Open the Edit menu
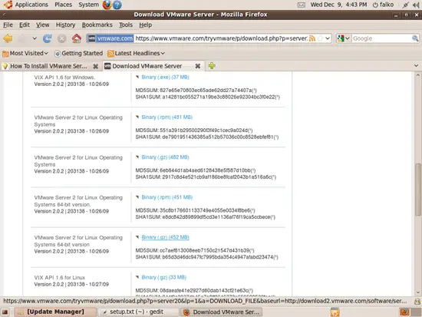Screen dimensions: 422x317 25,25
